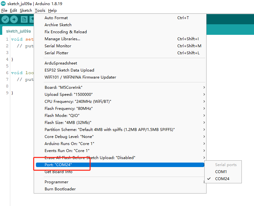Switch to sketch_jul09a tab
Viewport: 254px width, 206px height.
tap(18, 31)
